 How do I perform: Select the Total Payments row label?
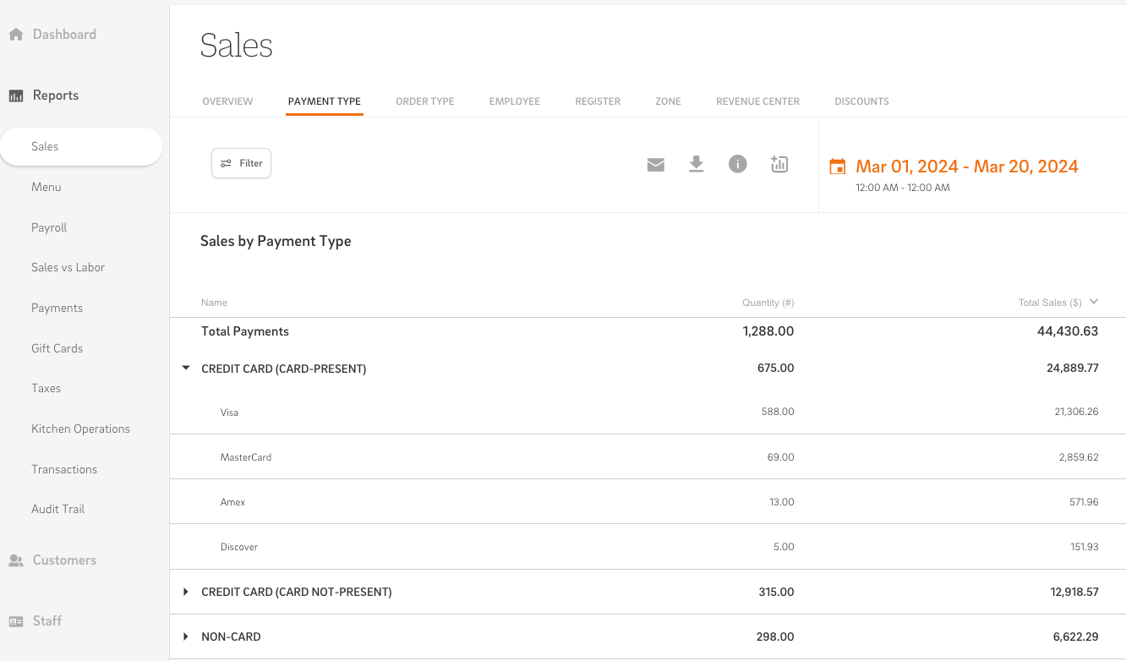pos(245,331)
